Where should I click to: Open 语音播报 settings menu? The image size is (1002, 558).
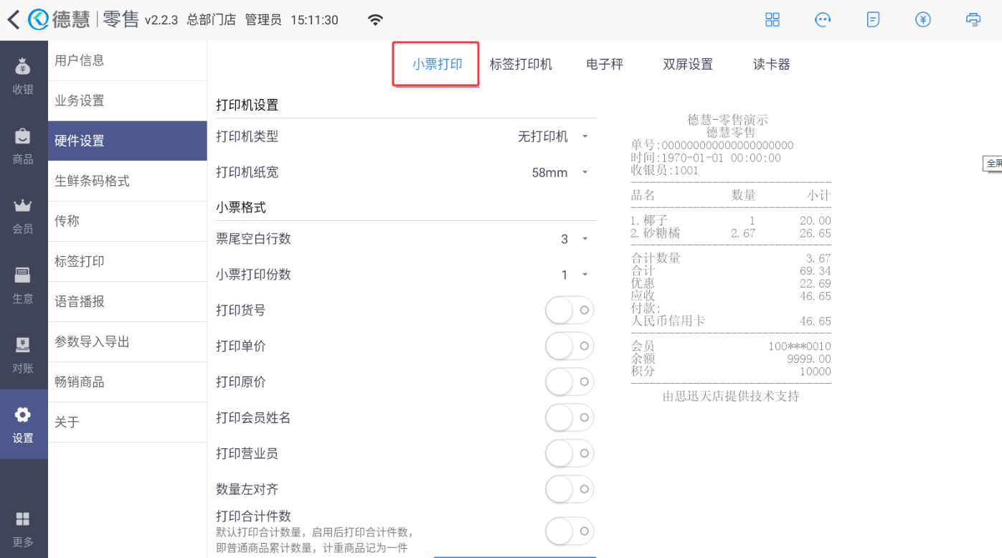click(128, 302)
